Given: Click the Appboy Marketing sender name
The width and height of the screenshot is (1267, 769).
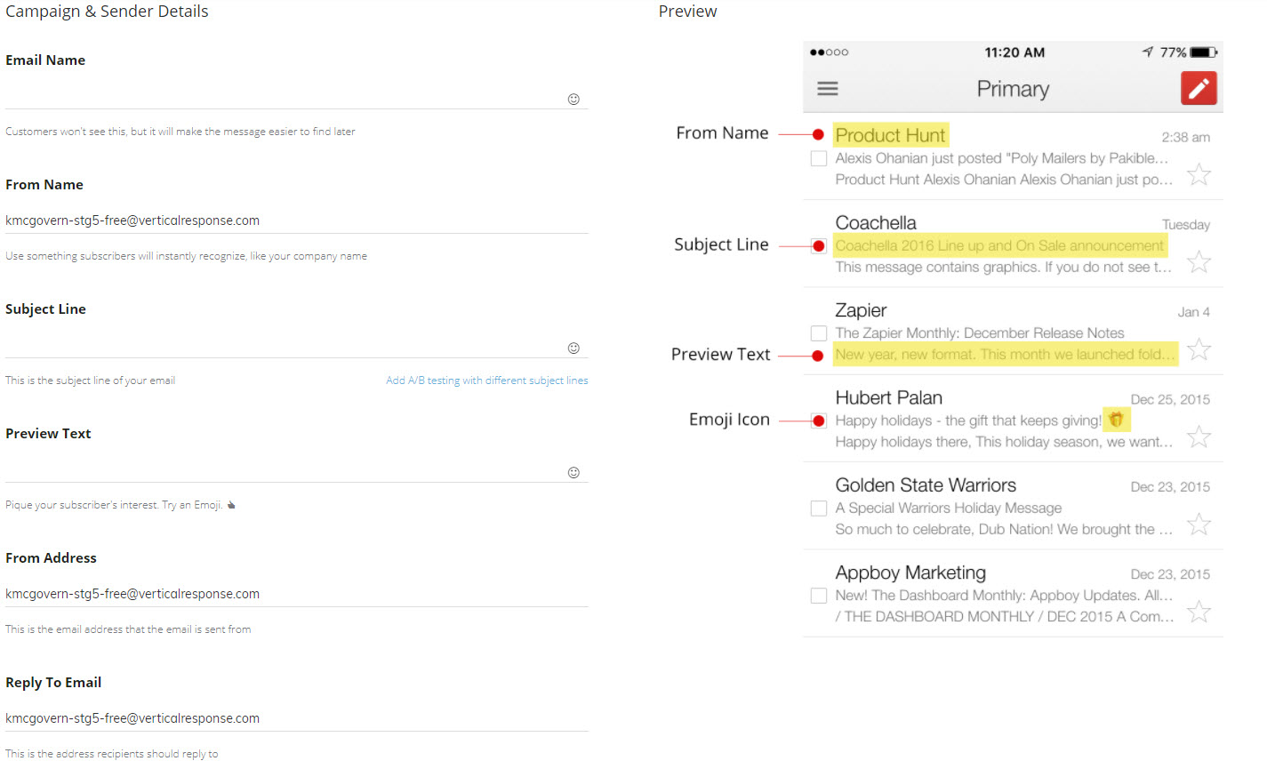Looking at the screenshot, I should pyautogui.click(x=910, y=573).
